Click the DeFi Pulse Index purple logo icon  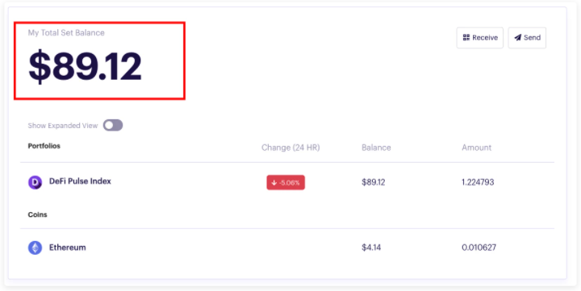(x=35, y=182)
